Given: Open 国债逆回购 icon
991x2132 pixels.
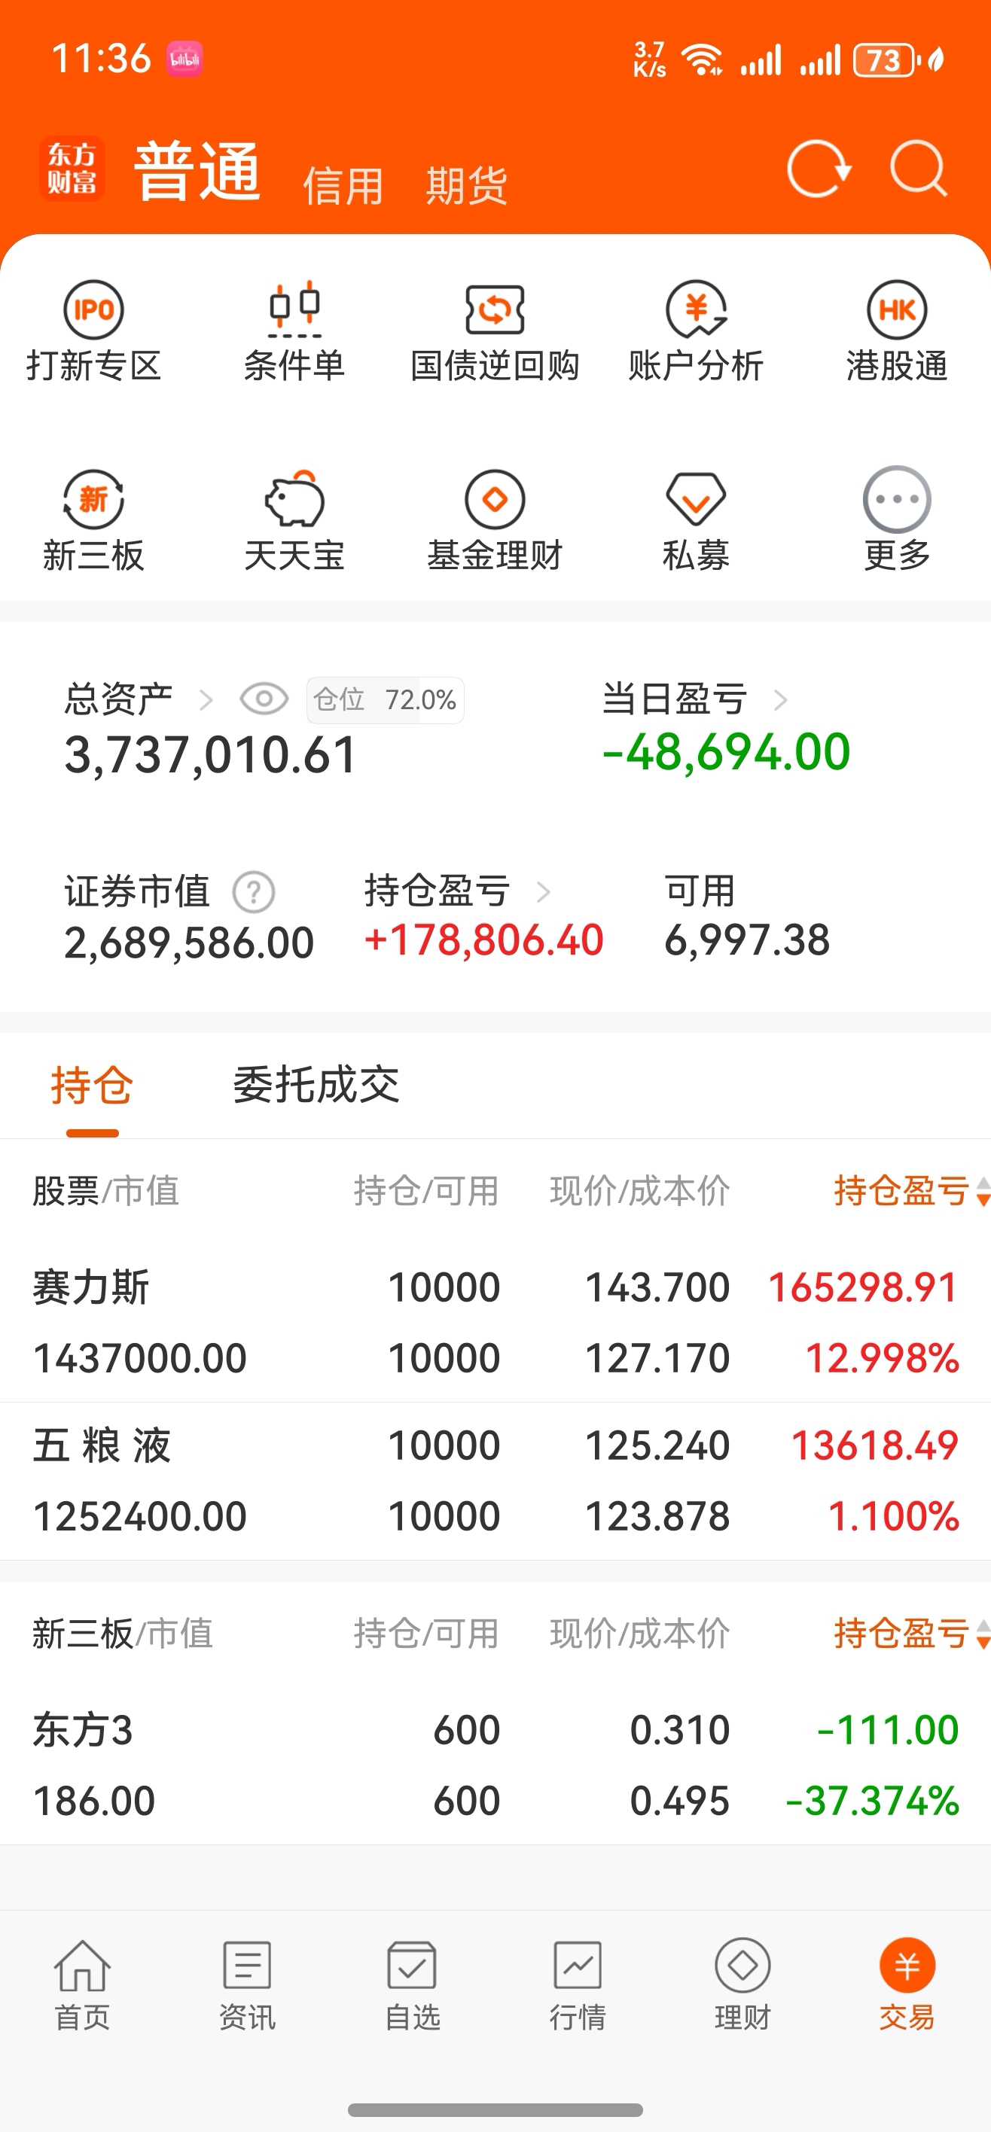Looking at the screenshot, I should [x=495, y=310].
